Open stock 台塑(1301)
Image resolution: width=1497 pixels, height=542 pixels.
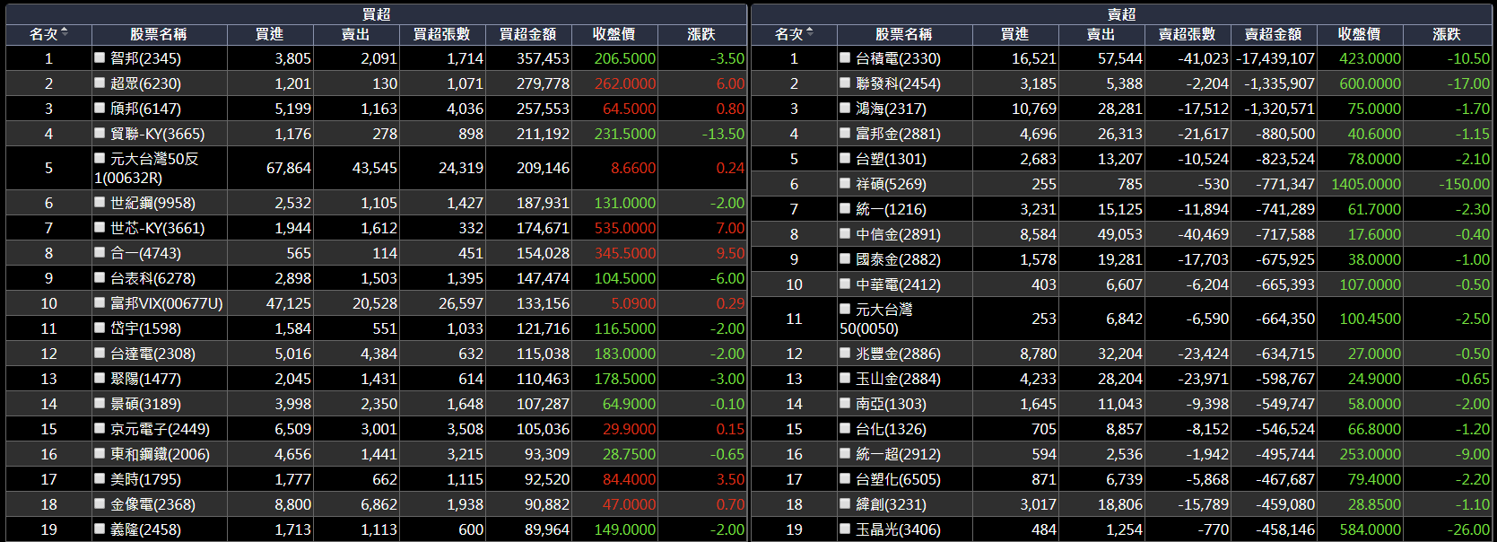click(x=891, y=159)
